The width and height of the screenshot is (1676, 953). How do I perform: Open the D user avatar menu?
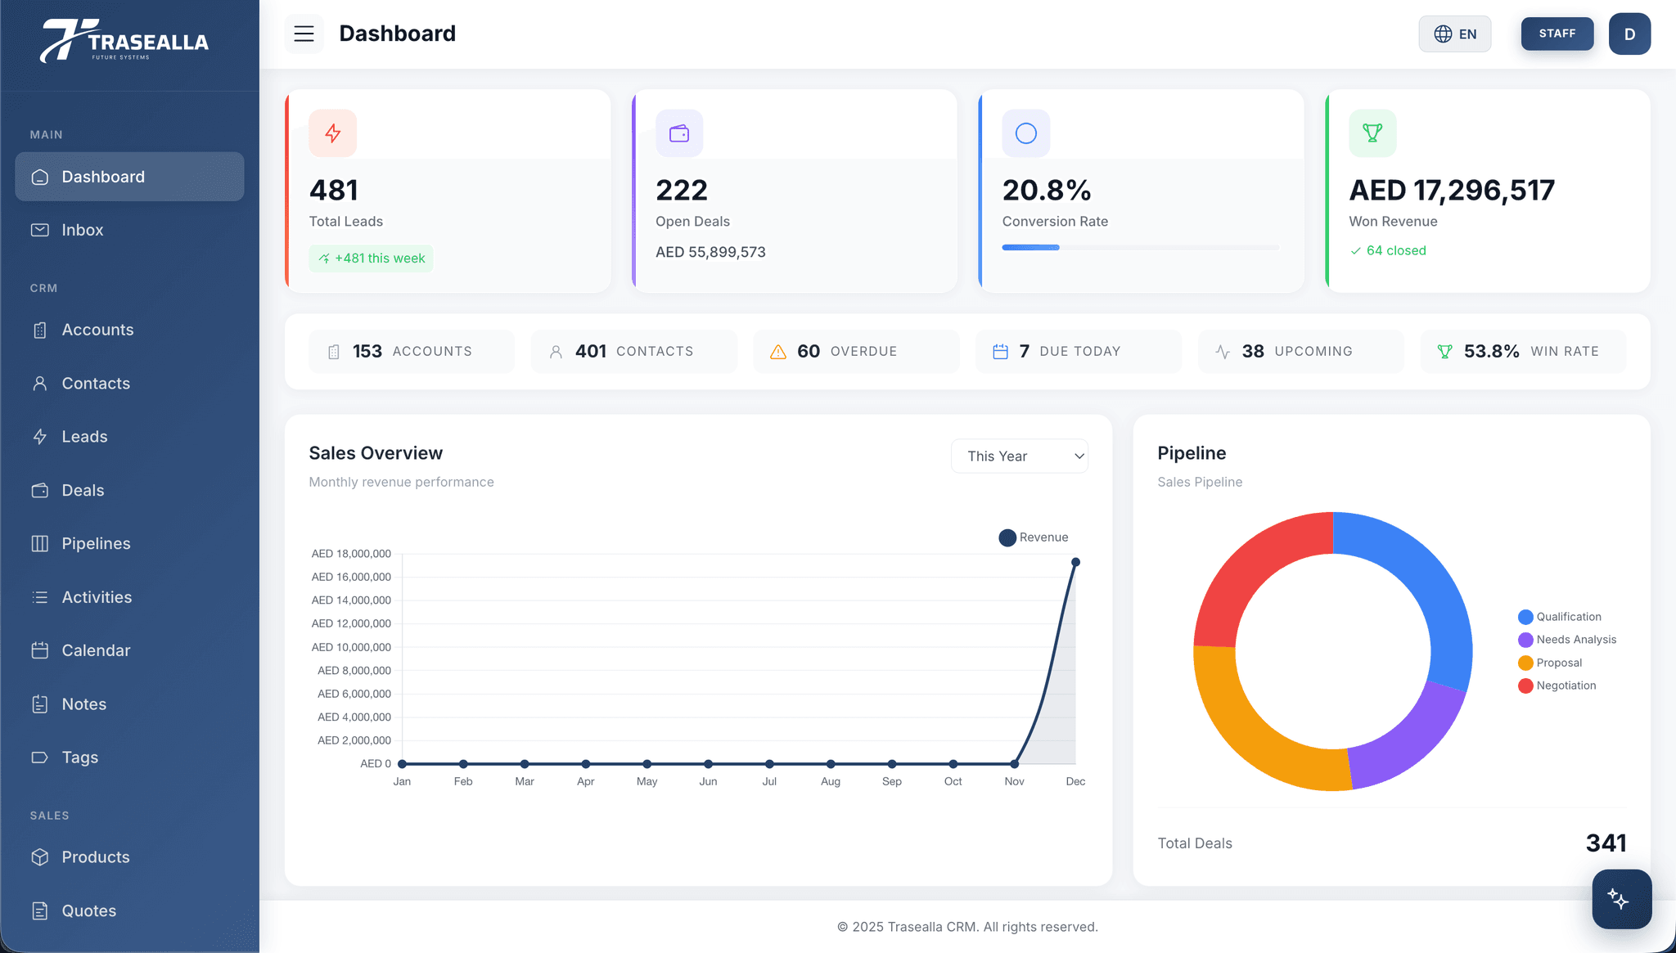pos(1629,34)
